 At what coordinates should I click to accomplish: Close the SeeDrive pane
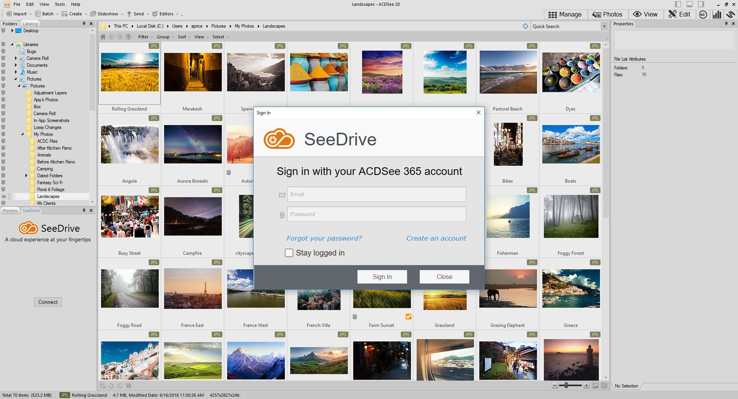point(91,210)
